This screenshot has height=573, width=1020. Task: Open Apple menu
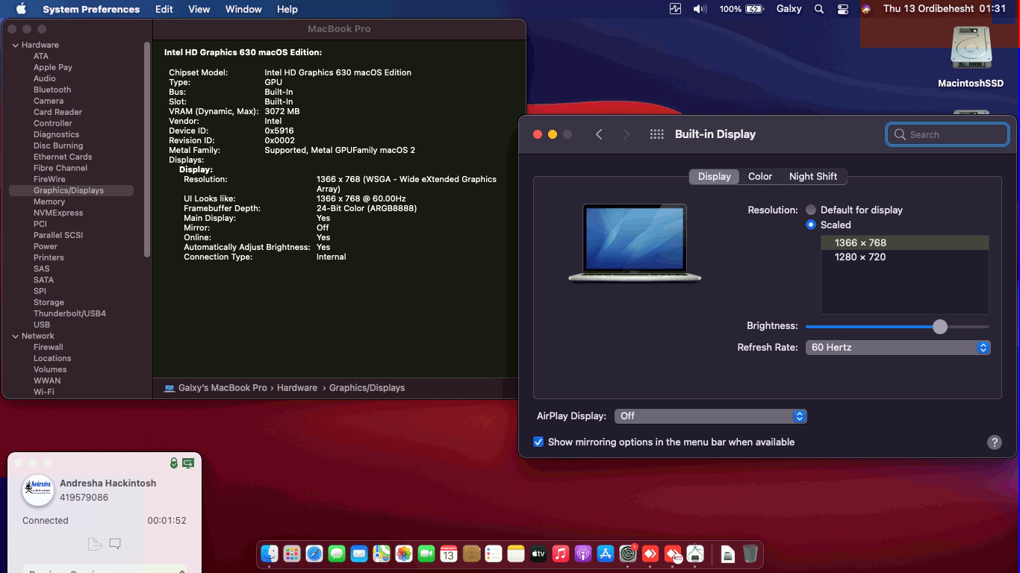pos(21,9)
